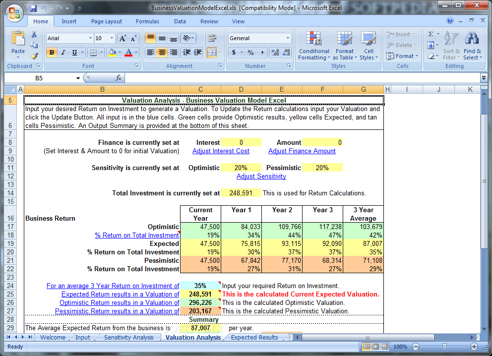Decrease font size with Shrink Font

click(134, 39)
